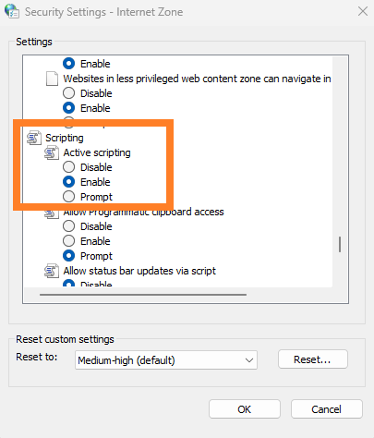This screenshot has width=374, height=438.
Task: Click the Cancel button
Action: point(327,409)
